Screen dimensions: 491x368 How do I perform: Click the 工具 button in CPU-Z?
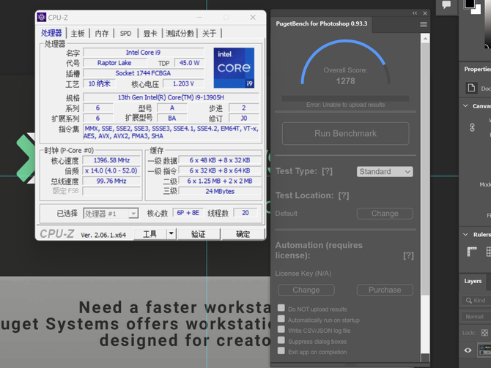click(150, 234)
